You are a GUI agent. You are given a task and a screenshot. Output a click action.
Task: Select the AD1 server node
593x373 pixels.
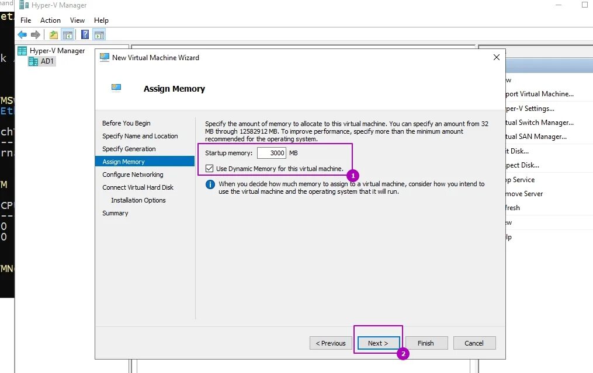(42, 61)
